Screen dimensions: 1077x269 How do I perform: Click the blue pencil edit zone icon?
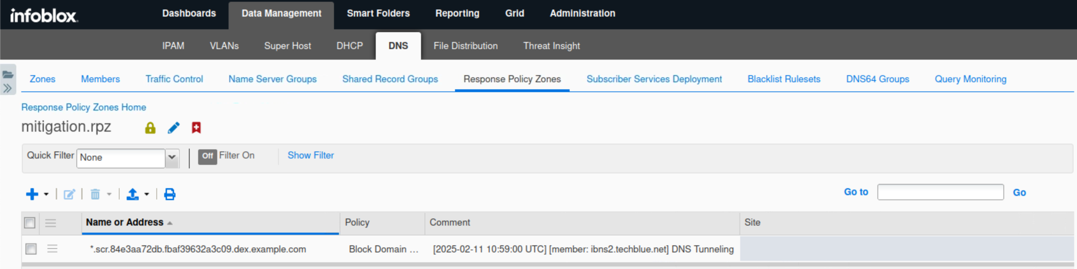pos(173,128)
